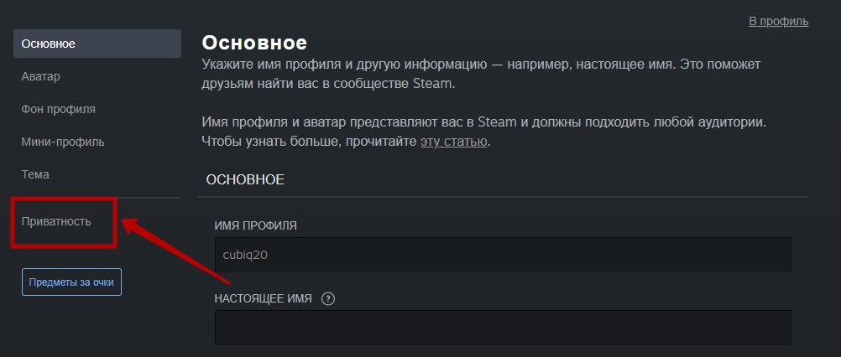Click the sidebar divider line above Приватность
Viewport: 841px width, 357px height.
pyautogui.click(x=97, y=198)
